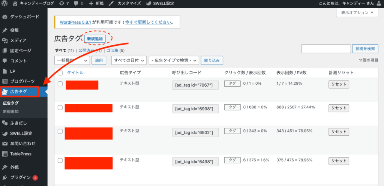
Task: Click the メディア icon in sidebar
Action: (x=5, y=40)
